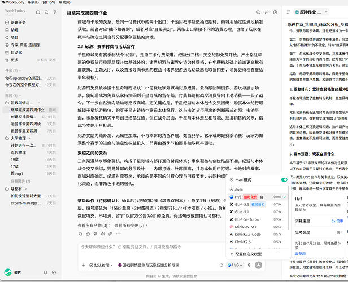Collapse the 任务 (2) section header

point(13,70)
